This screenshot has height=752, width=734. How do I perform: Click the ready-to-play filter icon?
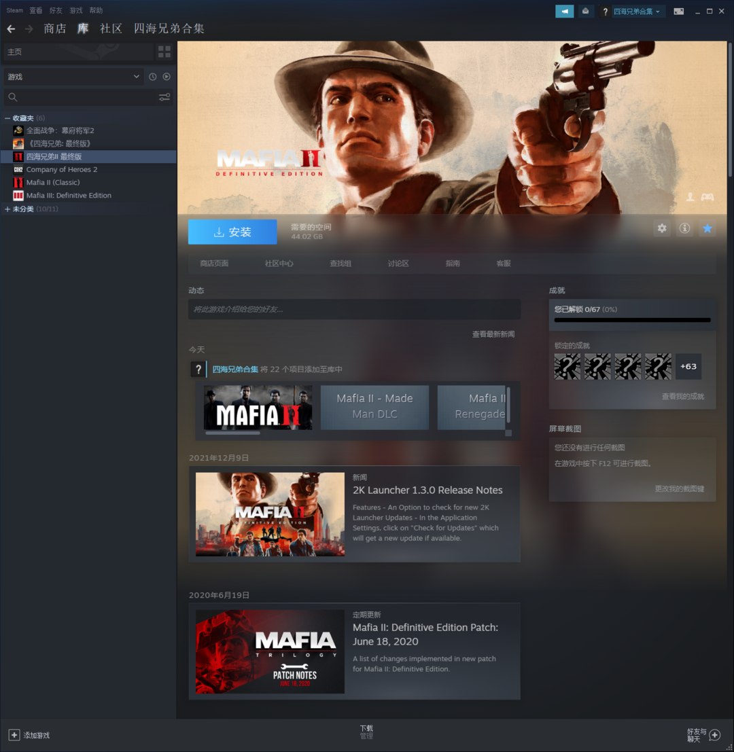point(167,77)
